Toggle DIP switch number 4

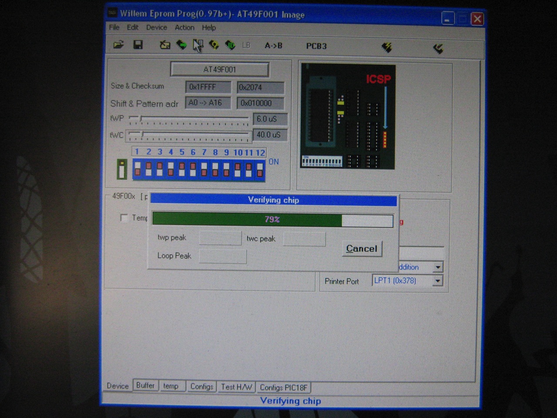pos(171,169)
